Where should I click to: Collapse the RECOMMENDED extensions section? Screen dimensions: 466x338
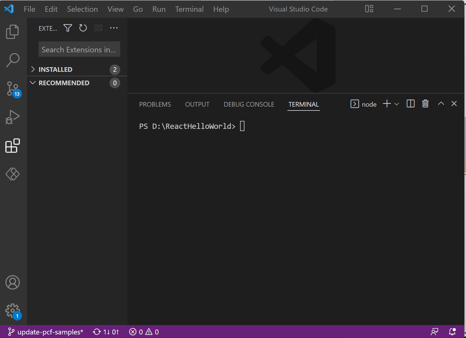(x=64, y=83)
